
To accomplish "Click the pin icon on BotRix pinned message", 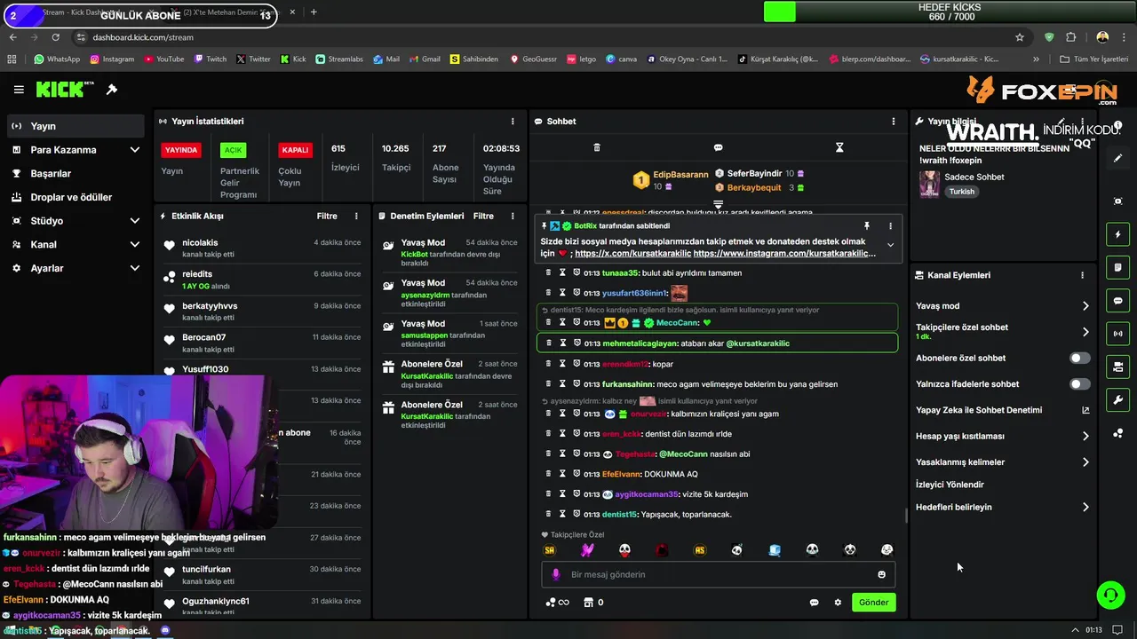I will (x=866, y=226).
